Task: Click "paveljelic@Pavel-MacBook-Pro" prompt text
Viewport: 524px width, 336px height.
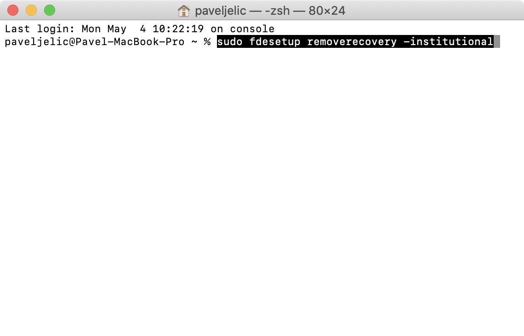Action: 95,41
